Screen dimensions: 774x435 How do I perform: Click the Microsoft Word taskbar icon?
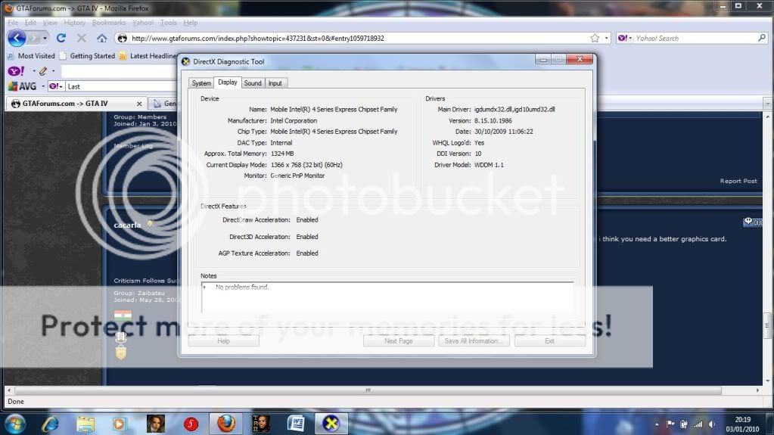pyautogui.click(x=296, y=424)
